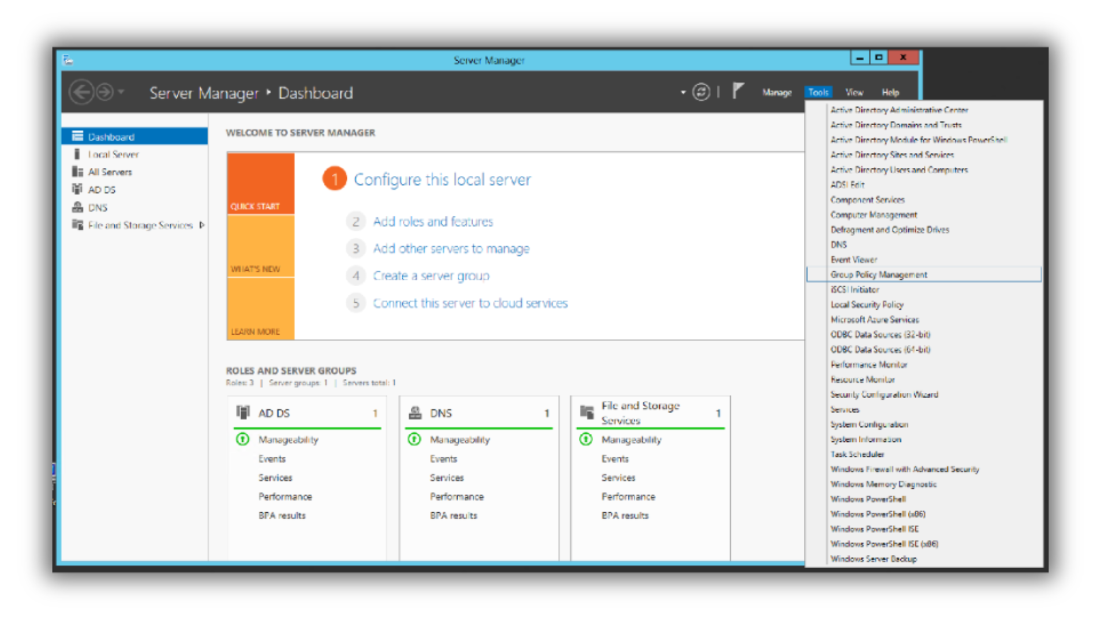Screen dimensions: 1108x623
Task: Open navigation history dropdown next to forward arrow
Action: (121, 92)
